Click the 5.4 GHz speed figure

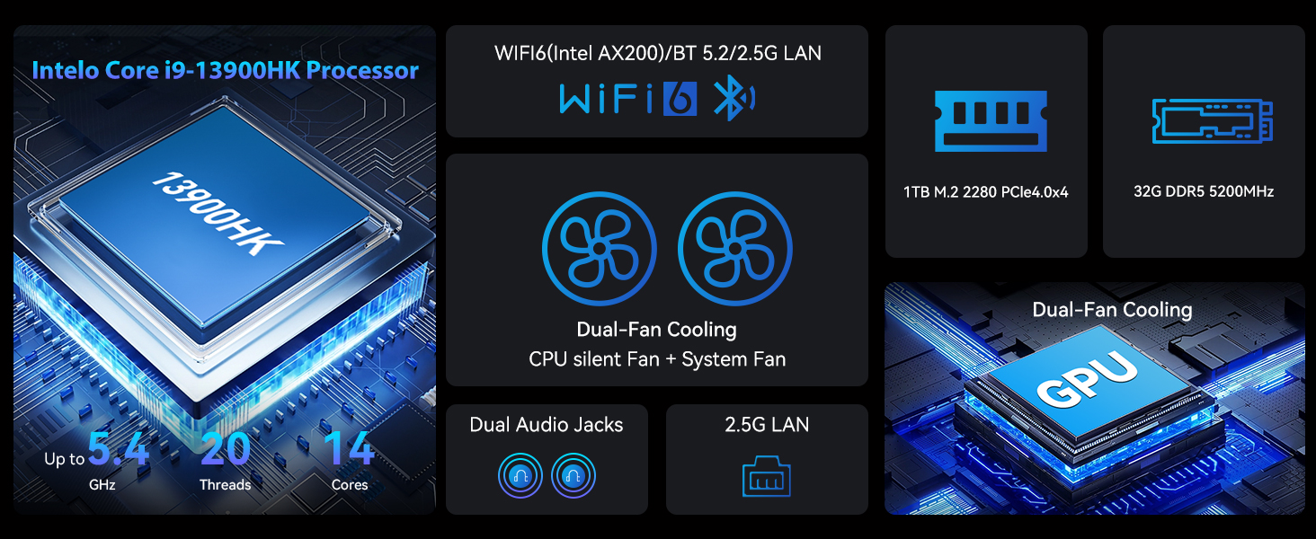[99, 460]
